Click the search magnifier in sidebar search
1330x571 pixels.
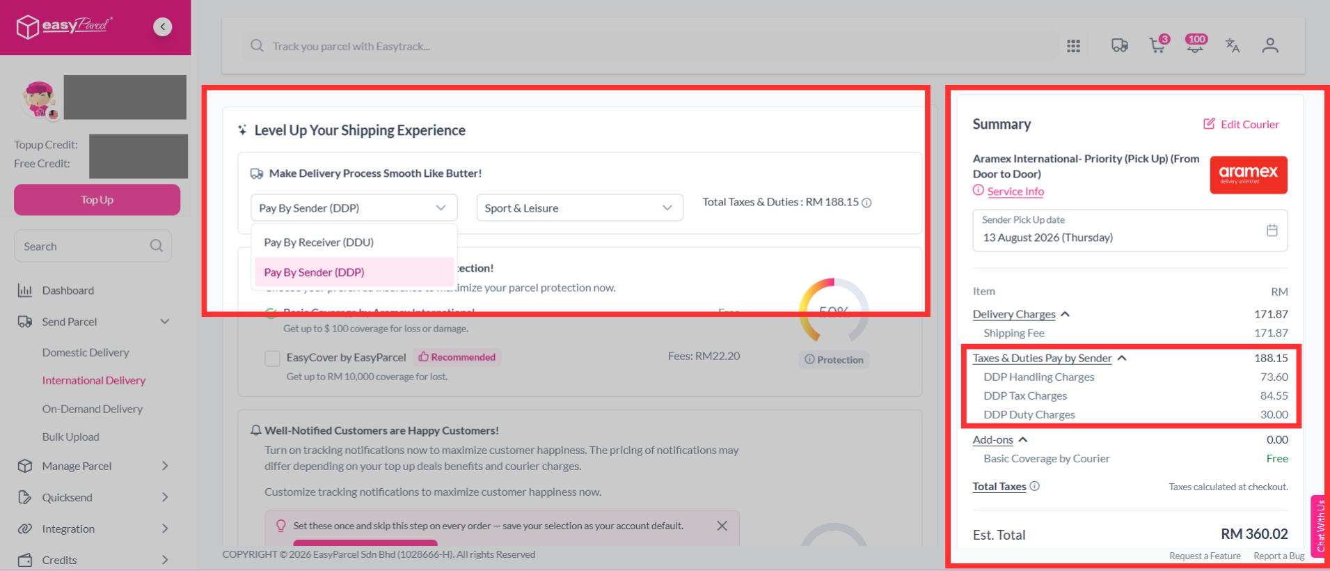click(x=157, y=246)
